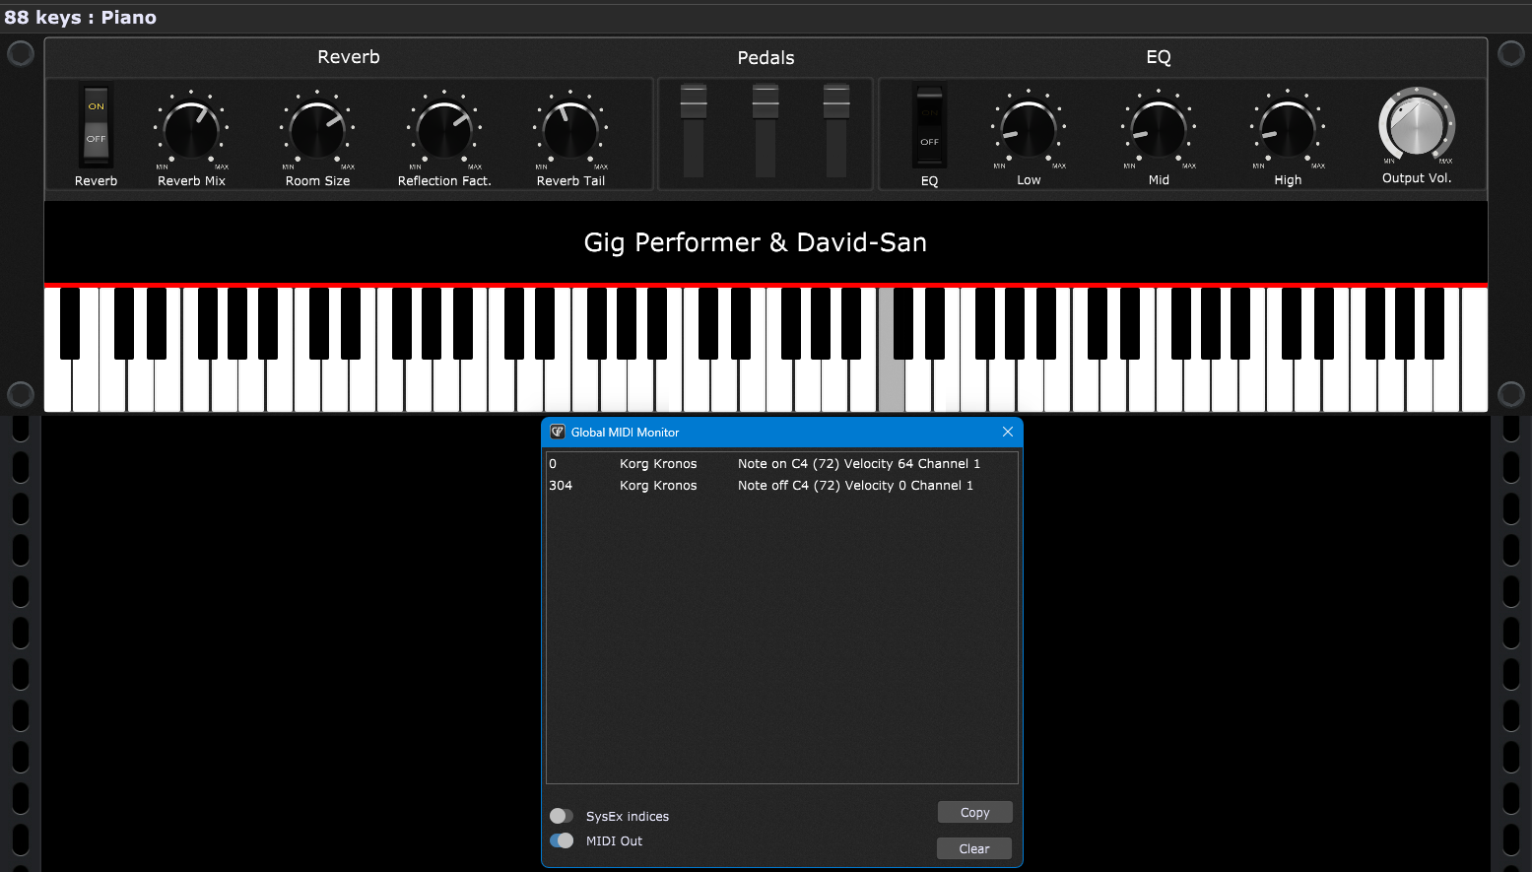This screenshot has height=872, width=1532.
Task: Click the EQ Mid knob
Action: pyautogui.click(x=1159, y=129)
